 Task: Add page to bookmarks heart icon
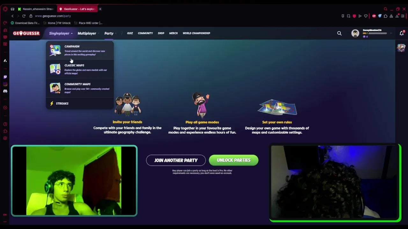366,16
